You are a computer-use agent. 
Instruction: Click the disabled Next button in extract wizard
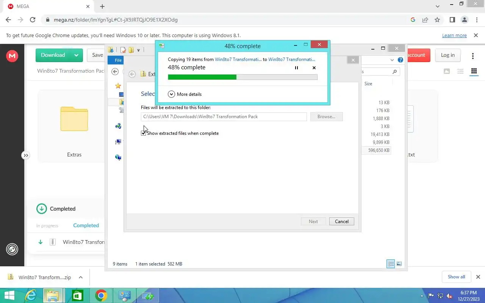pyautogui.click(x=313, y=222)
